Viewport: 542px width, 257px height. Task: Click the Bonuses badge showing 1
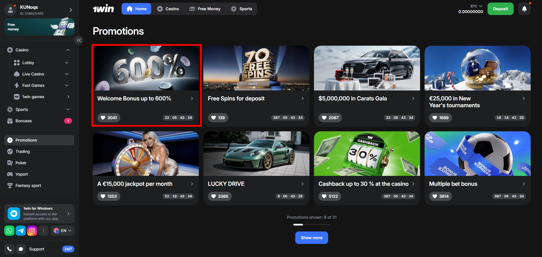(x=68, y=121)
